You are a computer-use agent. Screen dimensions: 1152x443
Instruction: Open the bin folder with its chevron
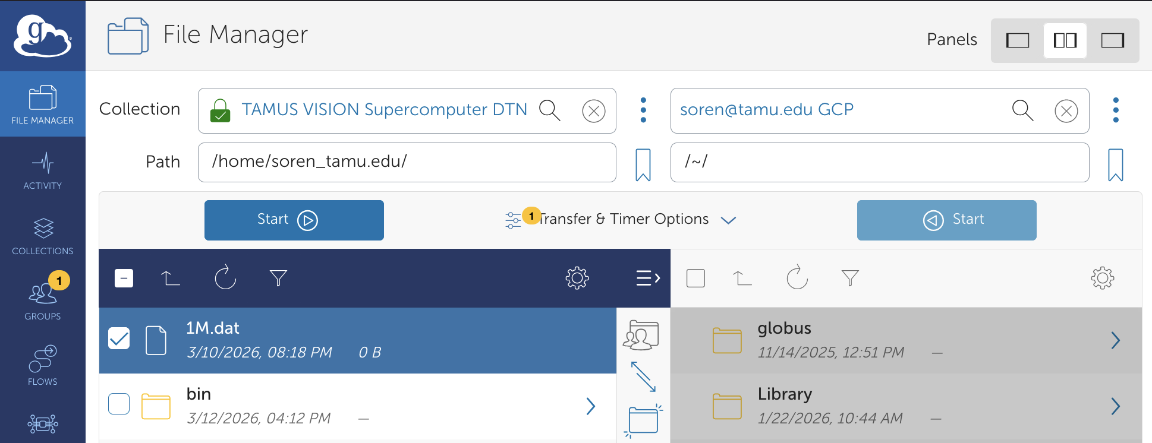(x=591, y=406)
